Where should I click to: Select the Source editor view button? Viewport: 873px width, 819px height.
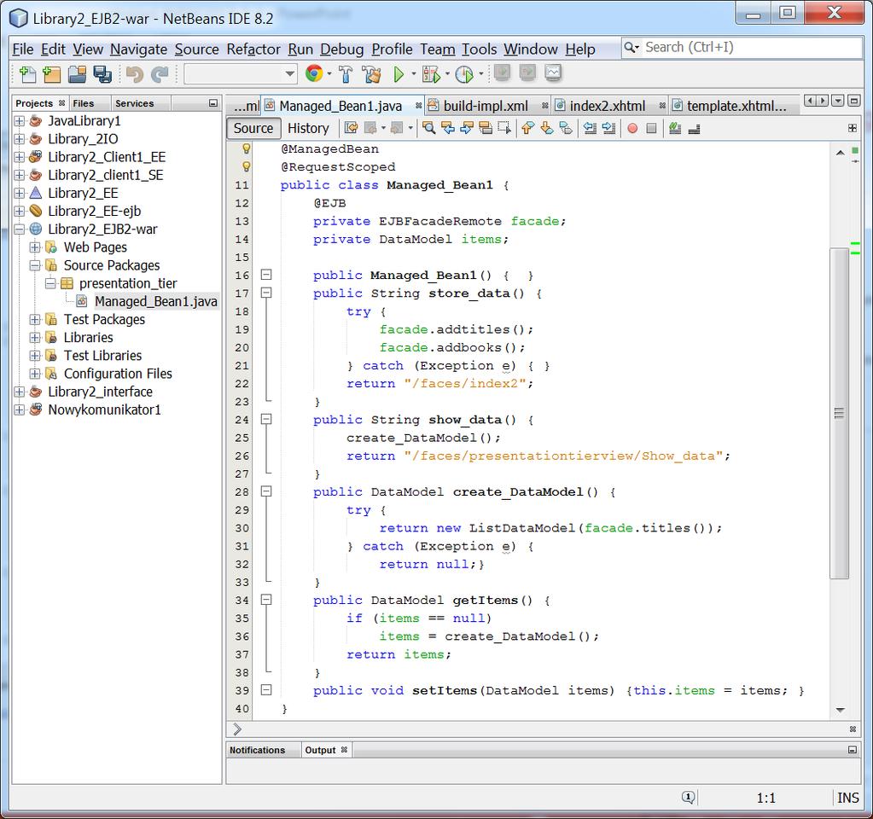click(x=253, y=128)
